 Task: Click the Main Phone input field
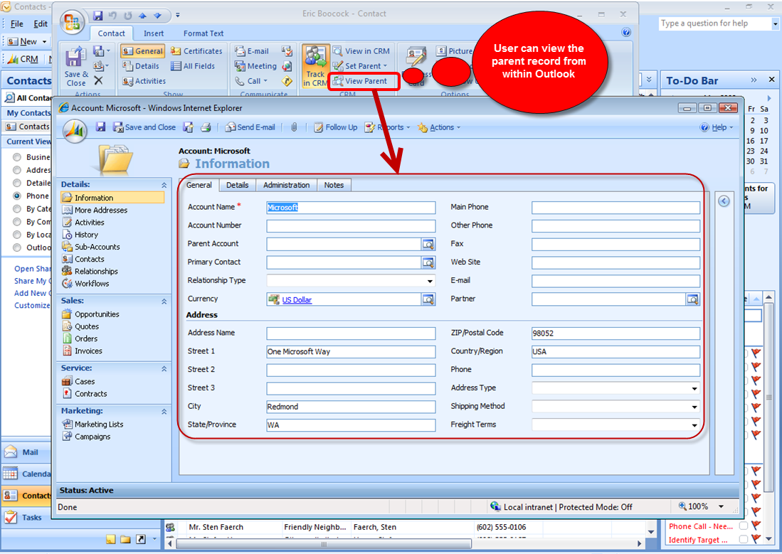[x=615, y=208]
